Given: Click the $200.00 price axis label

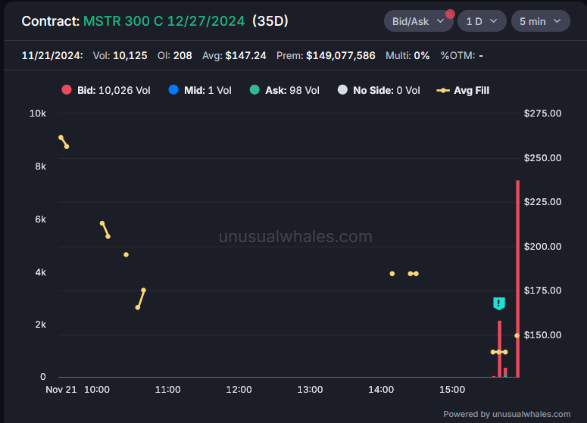Looking at the screenshot, I should pos(542,247).
